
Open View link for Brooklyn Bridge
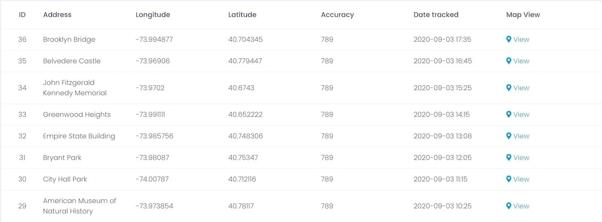click(521, 39)
